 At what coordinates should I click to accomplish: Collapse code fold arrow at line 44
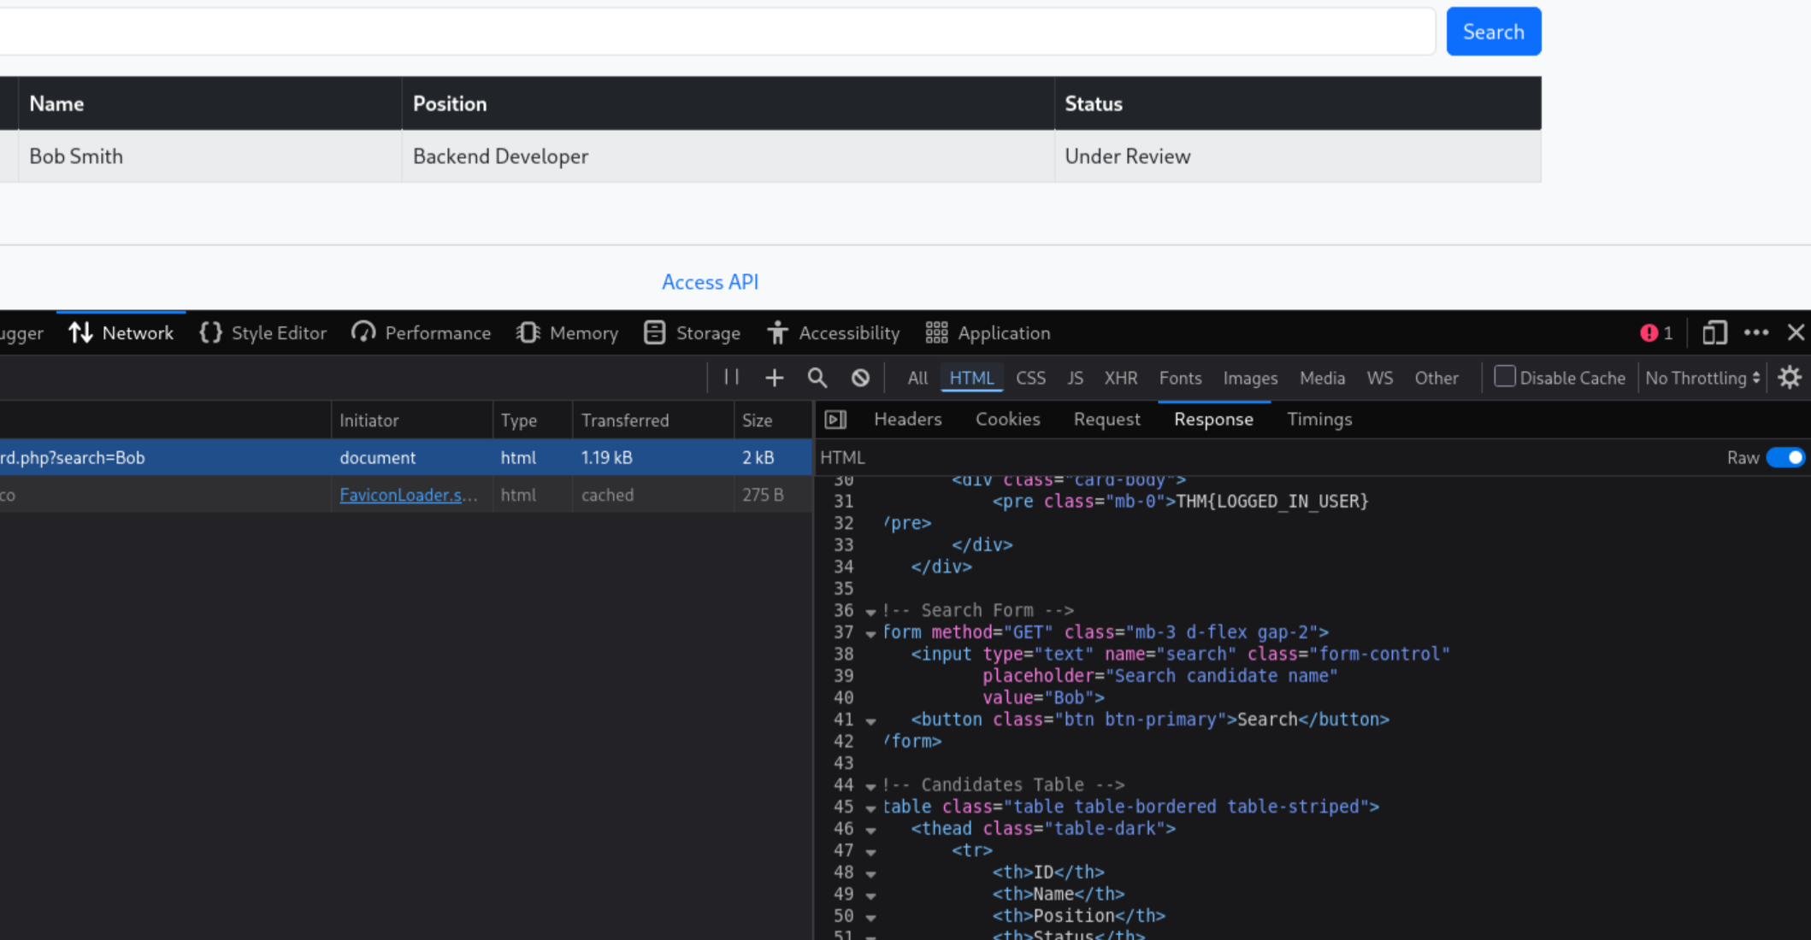click(x=870, y=786)
